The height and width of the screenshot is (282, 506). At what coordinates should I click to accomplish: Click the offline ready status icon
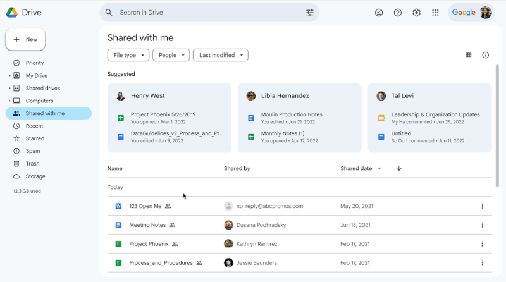coord(379,13)
